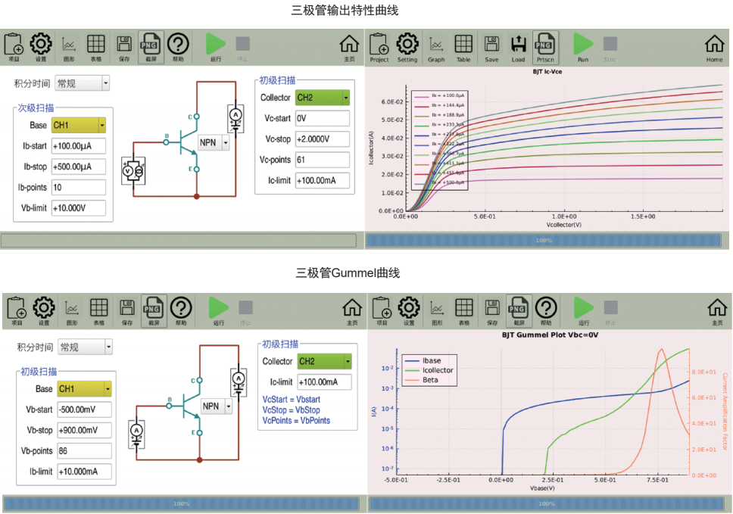Click the green Run arrow above the Ic-Vce plot
The height and width of the screenshot is (514, 733).
click(x=583, y=48)
